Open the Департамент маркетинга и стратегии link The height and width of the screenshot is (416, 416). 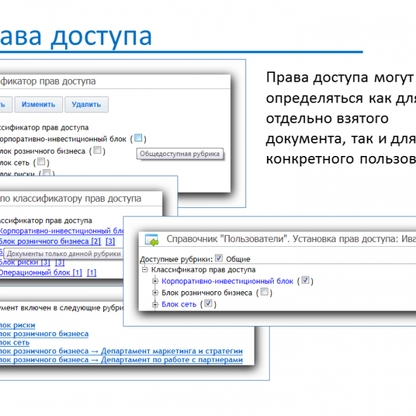(x=171, y=352)
